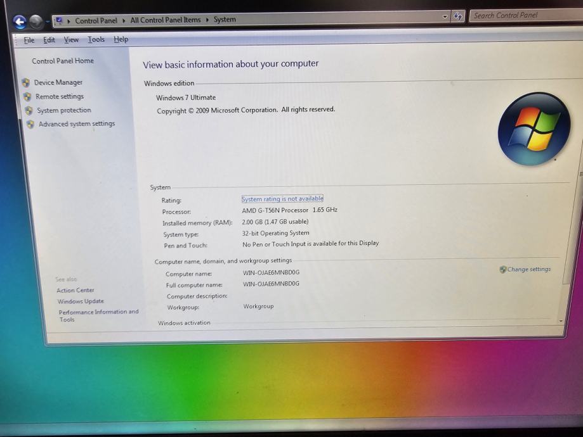
Task: Expand arrow after All Control Panel Items
Action: tap(207, 20)
